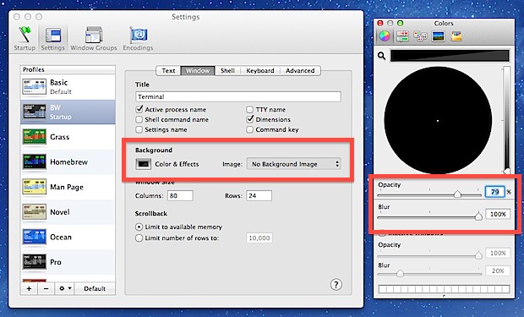This screenshot has width=524, height=317.
Task: Click the current color preview bar
Action: coord(450,56)
